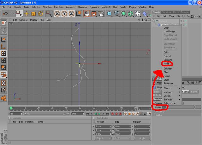Open the deformer objects icon
This screenshot has height=145, width=202.
coord(145,14)
